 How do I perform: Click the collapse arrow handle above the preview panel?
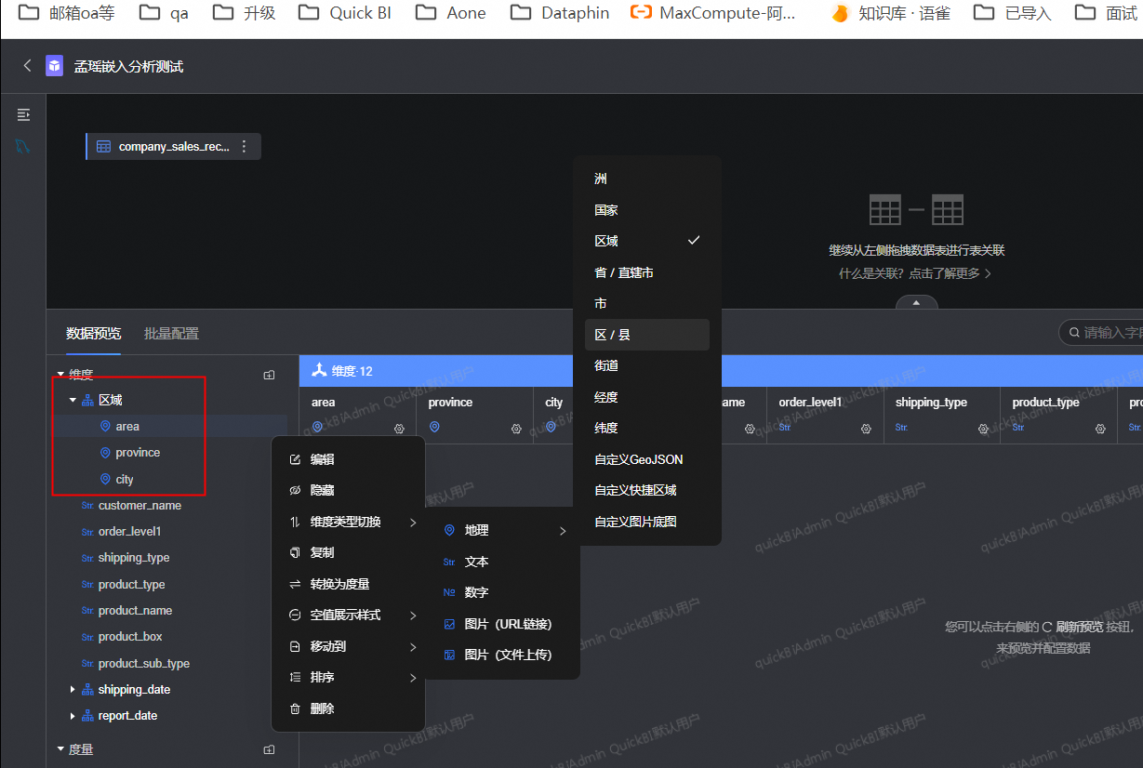[916, 302]
